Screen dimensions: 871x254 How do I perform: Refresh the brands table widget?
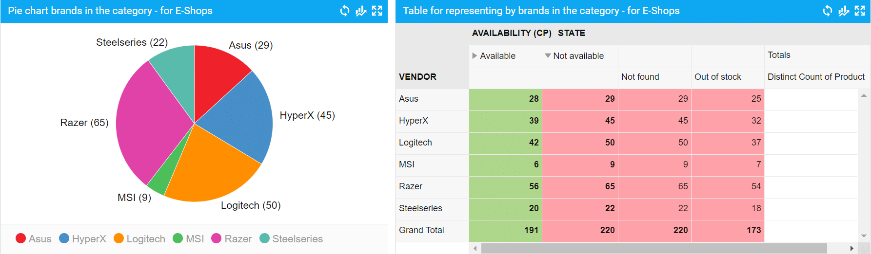coord(828,11)
